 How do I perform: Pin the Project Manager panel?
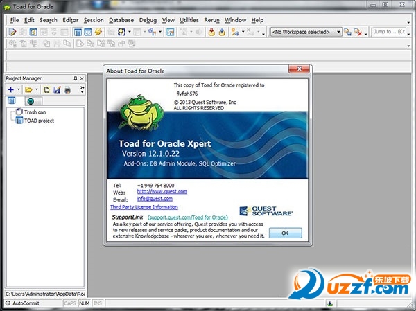[76, 78]
